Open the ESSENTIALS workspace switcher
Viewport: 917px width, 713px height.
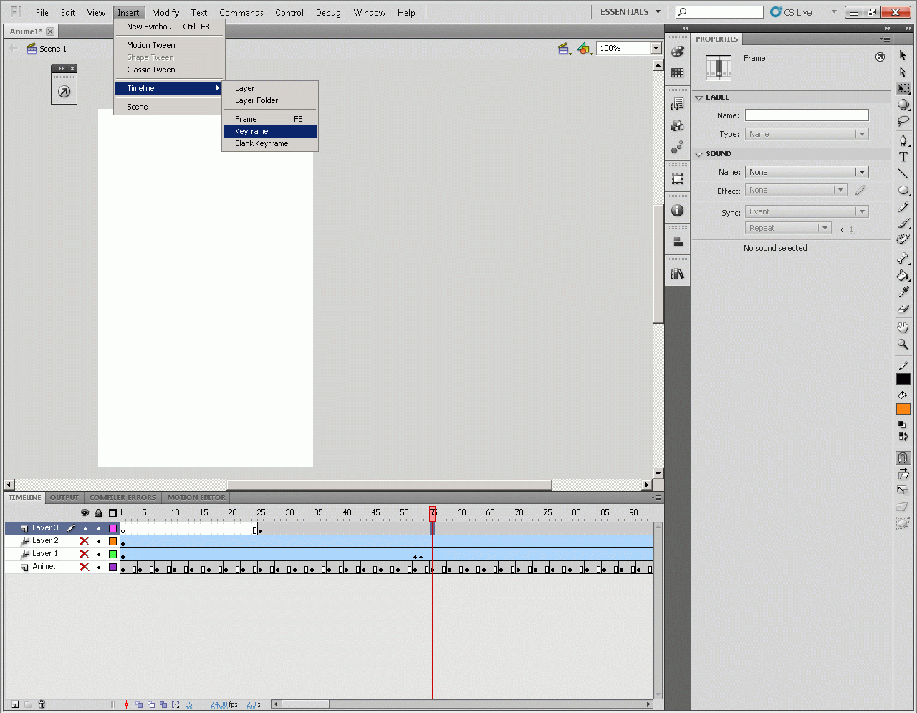630,12
